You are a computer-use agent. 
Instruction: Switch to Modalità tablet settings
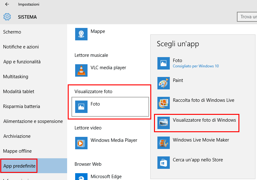click(x=19, y=92)
